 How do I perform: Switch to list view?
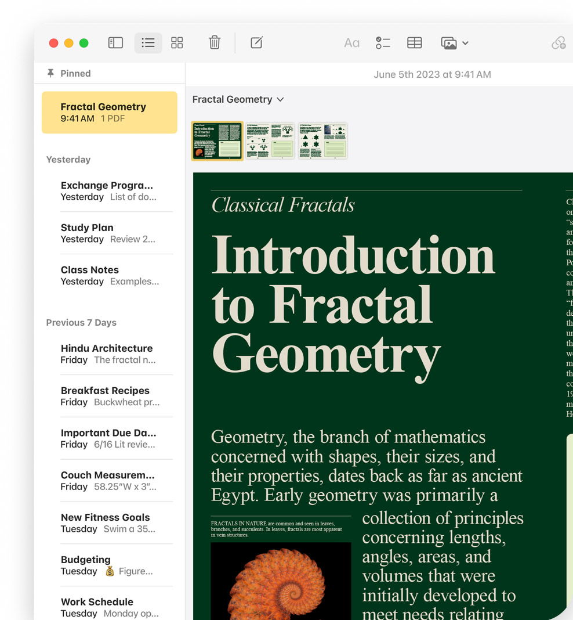pos(148,43)
